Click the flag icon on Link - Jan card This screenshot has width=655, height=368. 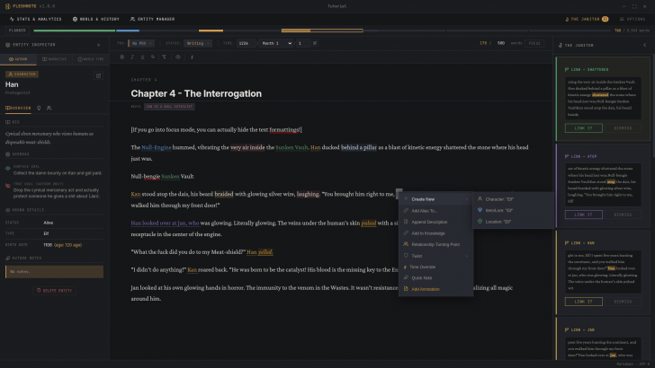(567, 329)
